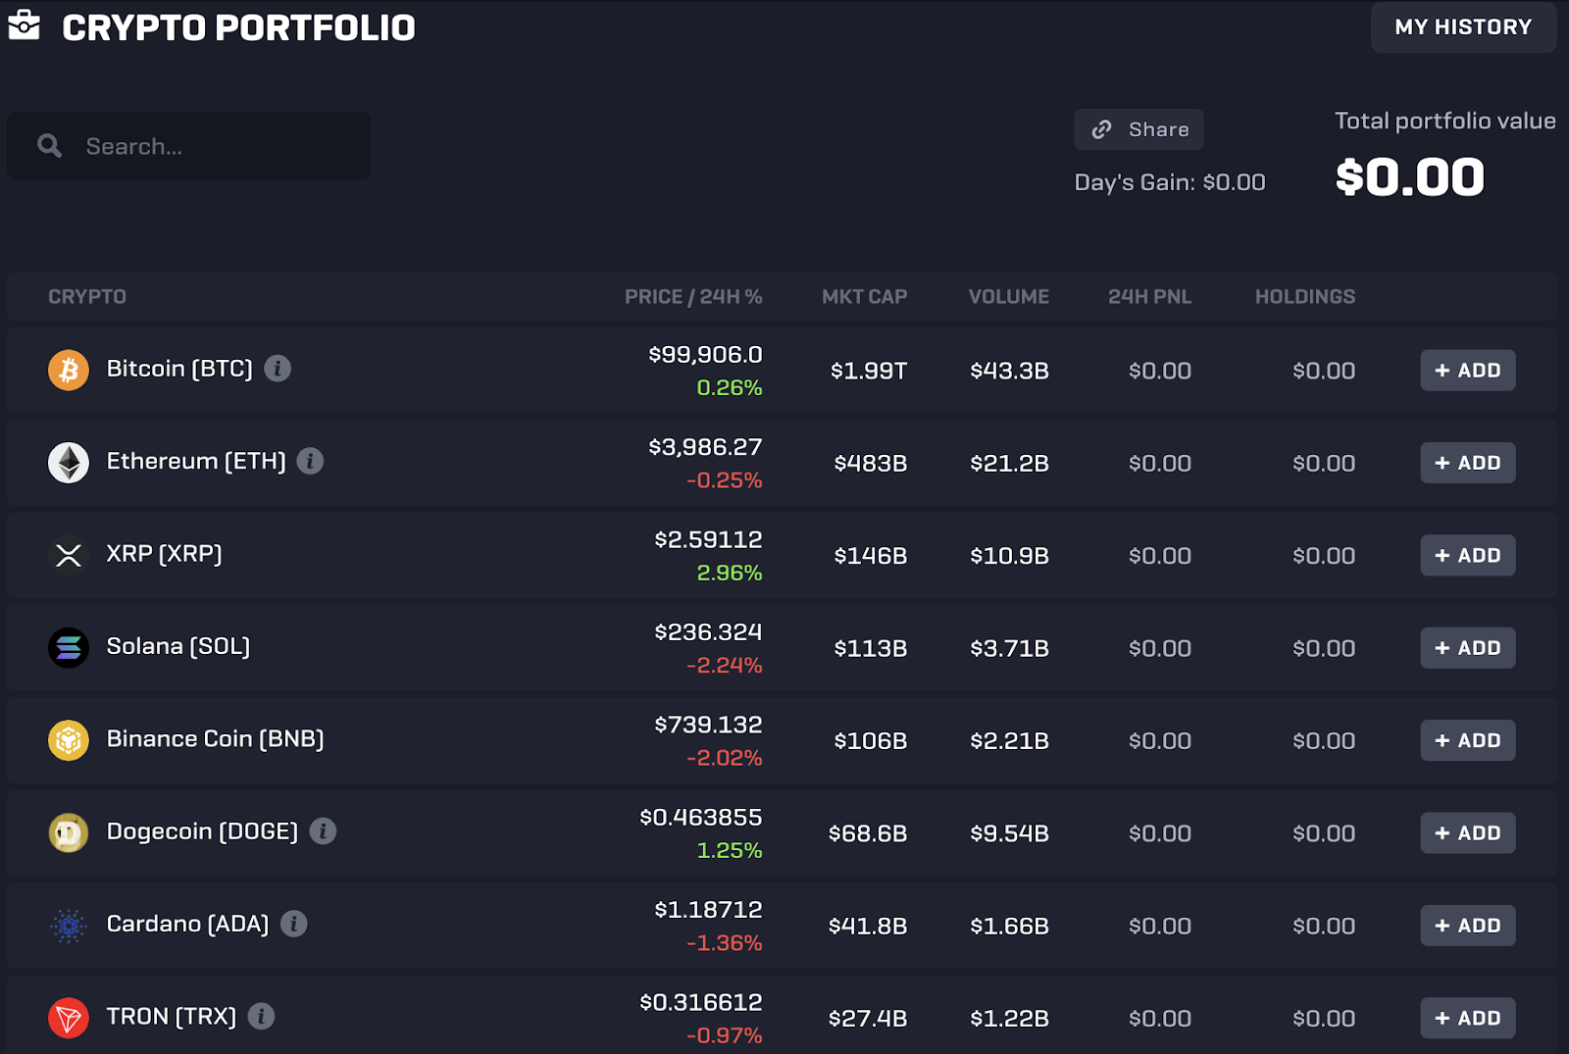Screen dimensions: 1569x1054
Task: Open info icon next to Dogecoin (DOGE)
Action: click(x=323, y=831)
